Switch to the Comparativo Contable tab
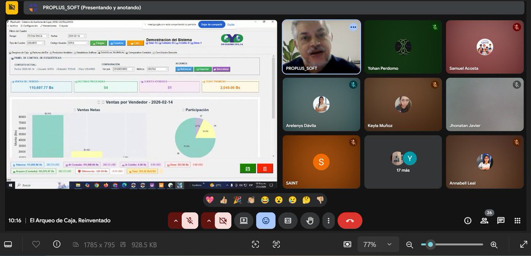 point(139,53)
